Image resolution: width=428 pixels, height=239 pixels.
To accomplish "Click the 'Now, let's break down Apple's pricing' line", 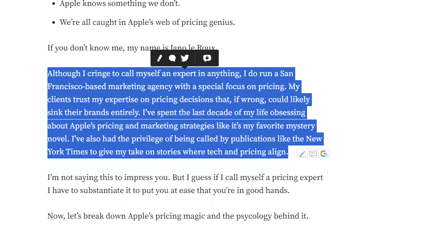I will tap(178, 216).
